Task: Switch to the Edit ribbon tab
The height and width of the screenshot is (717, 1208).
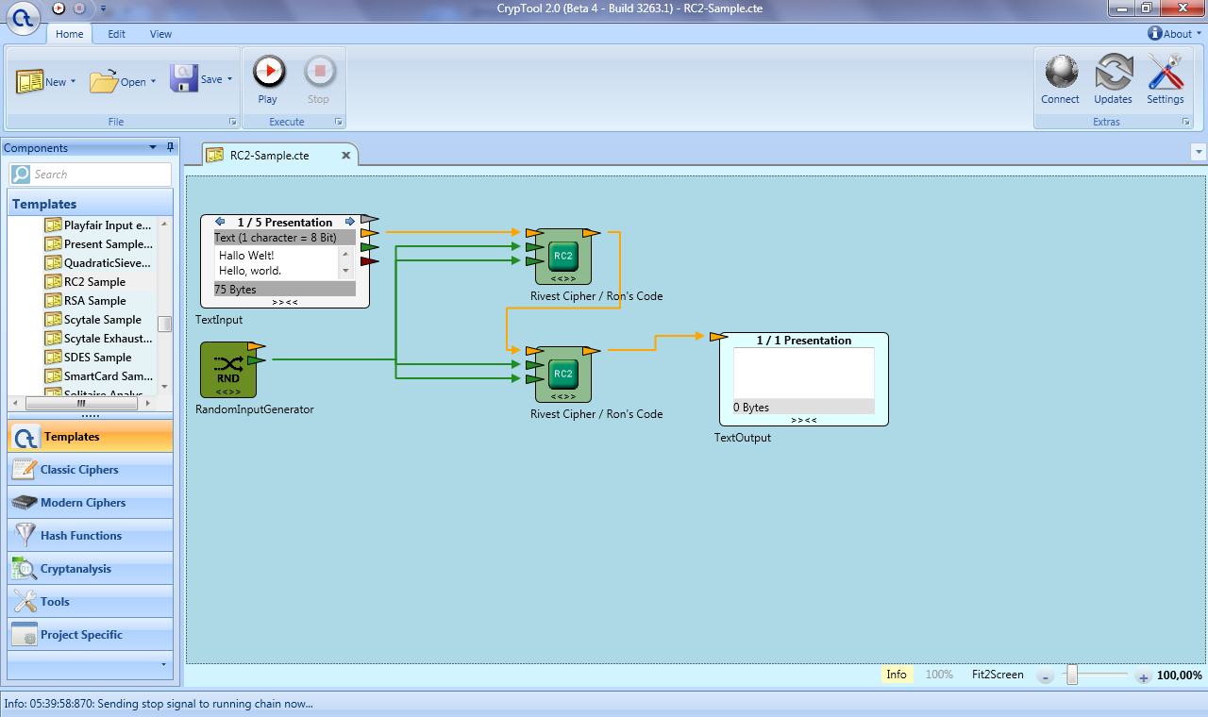Action: tap(116, 34)
